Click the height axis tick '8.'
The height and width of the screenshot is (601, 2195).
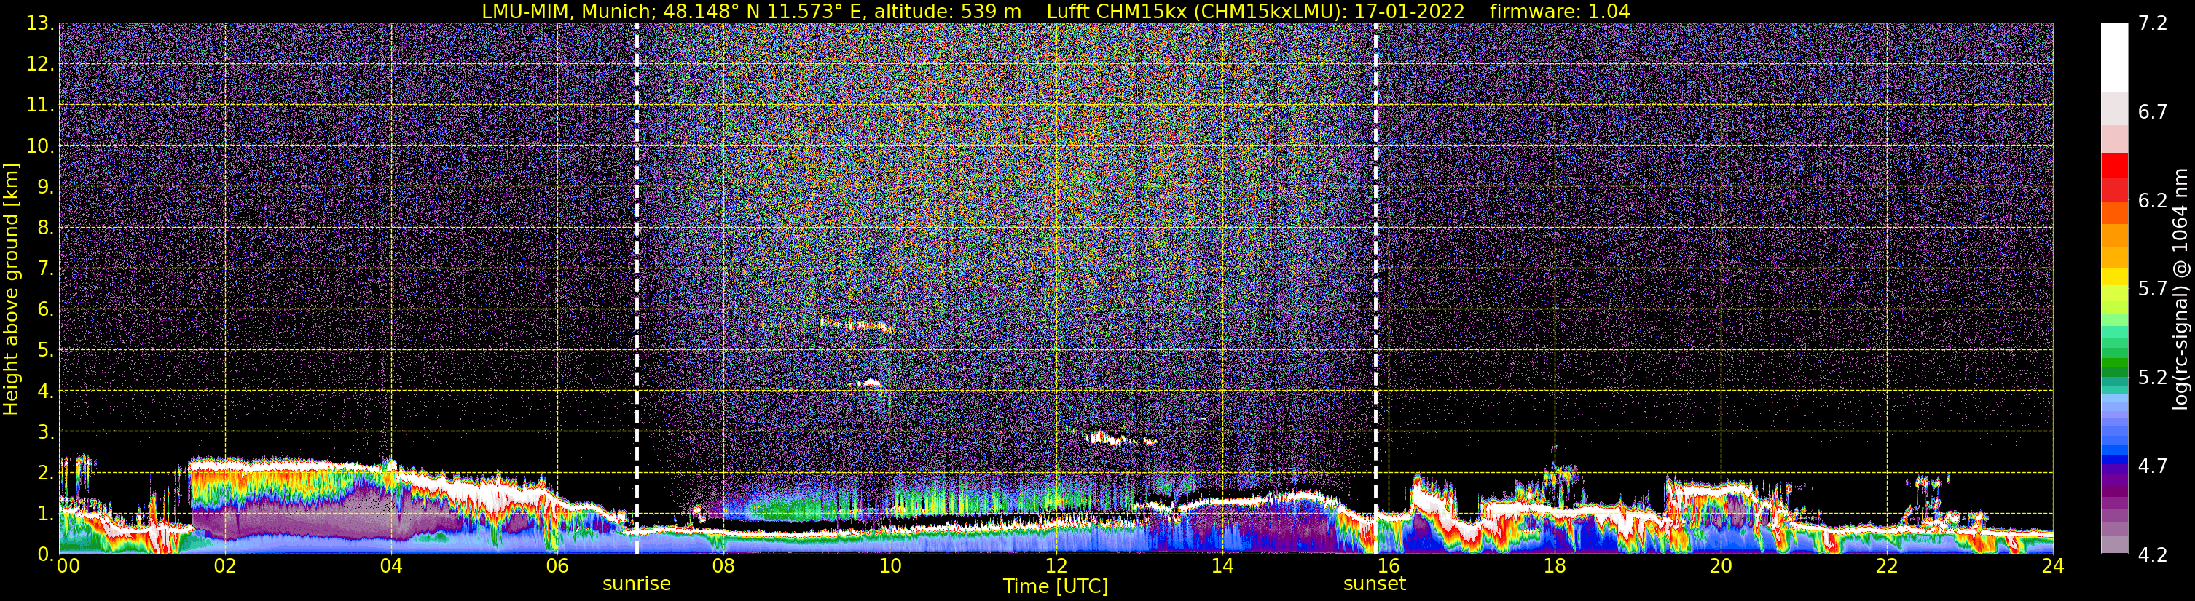45,227
